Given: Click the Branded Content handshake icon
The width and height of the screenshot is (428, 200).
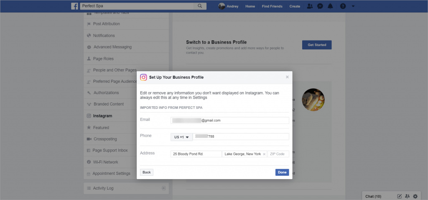Looking at the screenshot, I should pyautogui.click(x=89, y=104).
